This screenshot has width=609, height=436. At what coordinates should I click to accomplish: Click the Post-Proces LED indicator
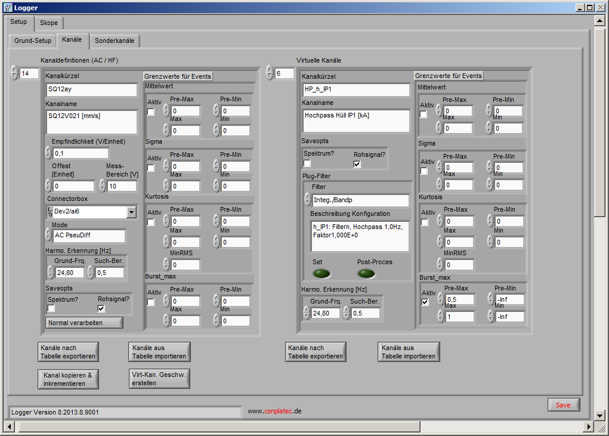366,274
